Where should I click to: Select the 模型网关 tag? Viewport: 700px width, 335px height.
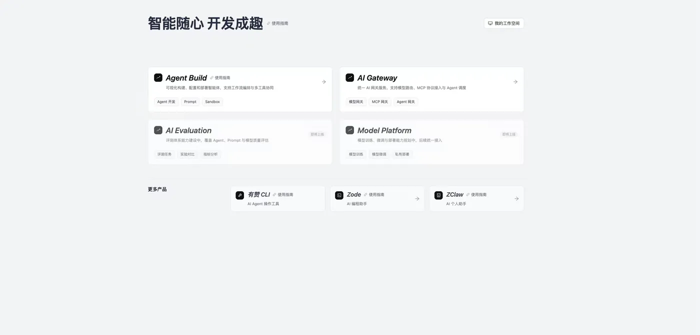click(x=356, y=102)
